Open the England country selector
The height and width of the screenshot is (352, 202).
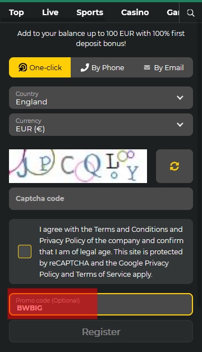[x=101, y=98]
